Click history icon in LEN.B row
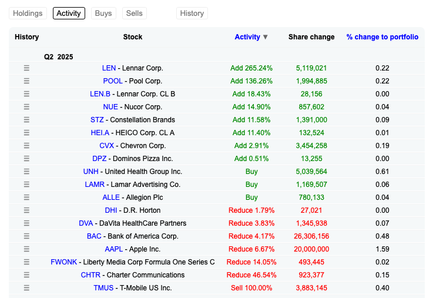Image resolution: width=433 pixels, height=298 pixels. click(26, 94)
